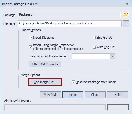Disable Import using Single Transaction
132x114 pixels.
(30, 47)
